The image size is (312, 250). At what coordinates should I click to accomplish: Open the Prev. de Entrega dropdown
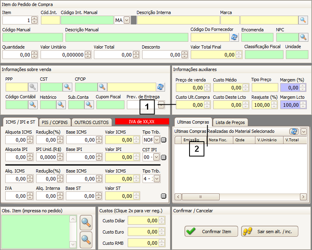point(161,105)
